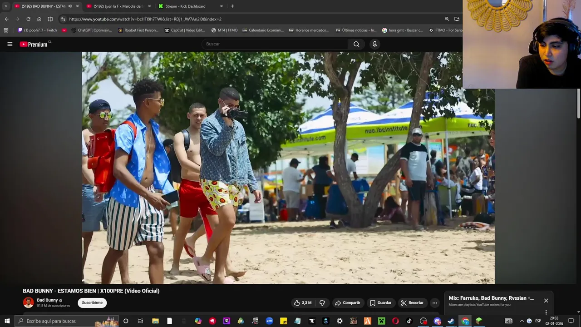Open the ChatGPT: Optimizin... bookmark

(91, 30)
